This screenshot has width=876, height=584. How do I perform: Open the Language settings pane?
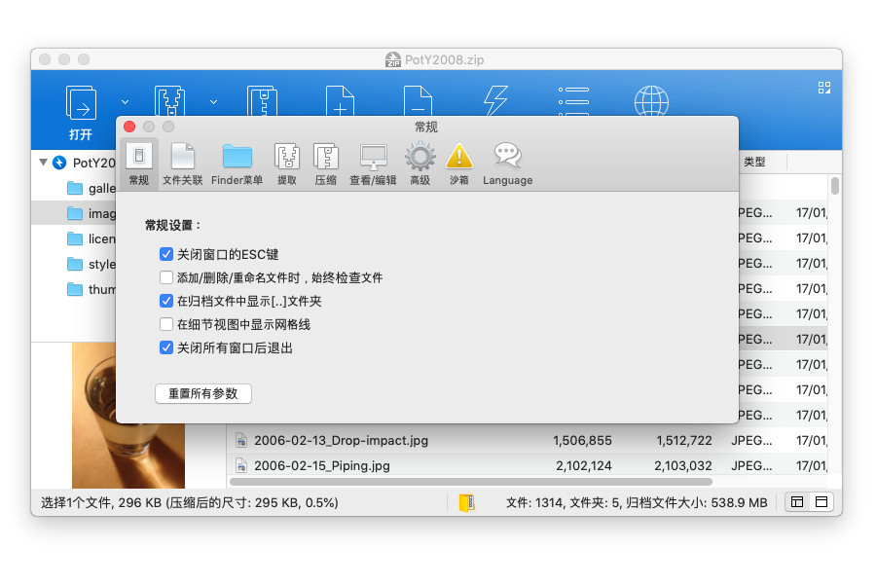pyautogui.click(x=507, y=164)
